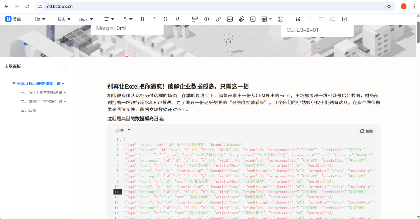The height and width of the screenshot is (219, 420).
Task: Bookmark this page with the star
Action: 389,7
